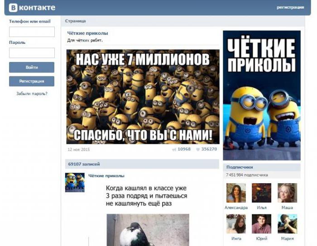This screenshot has height=246, width=317.
Task: Click the name Маша under avatar
Action: coord(287,208)
